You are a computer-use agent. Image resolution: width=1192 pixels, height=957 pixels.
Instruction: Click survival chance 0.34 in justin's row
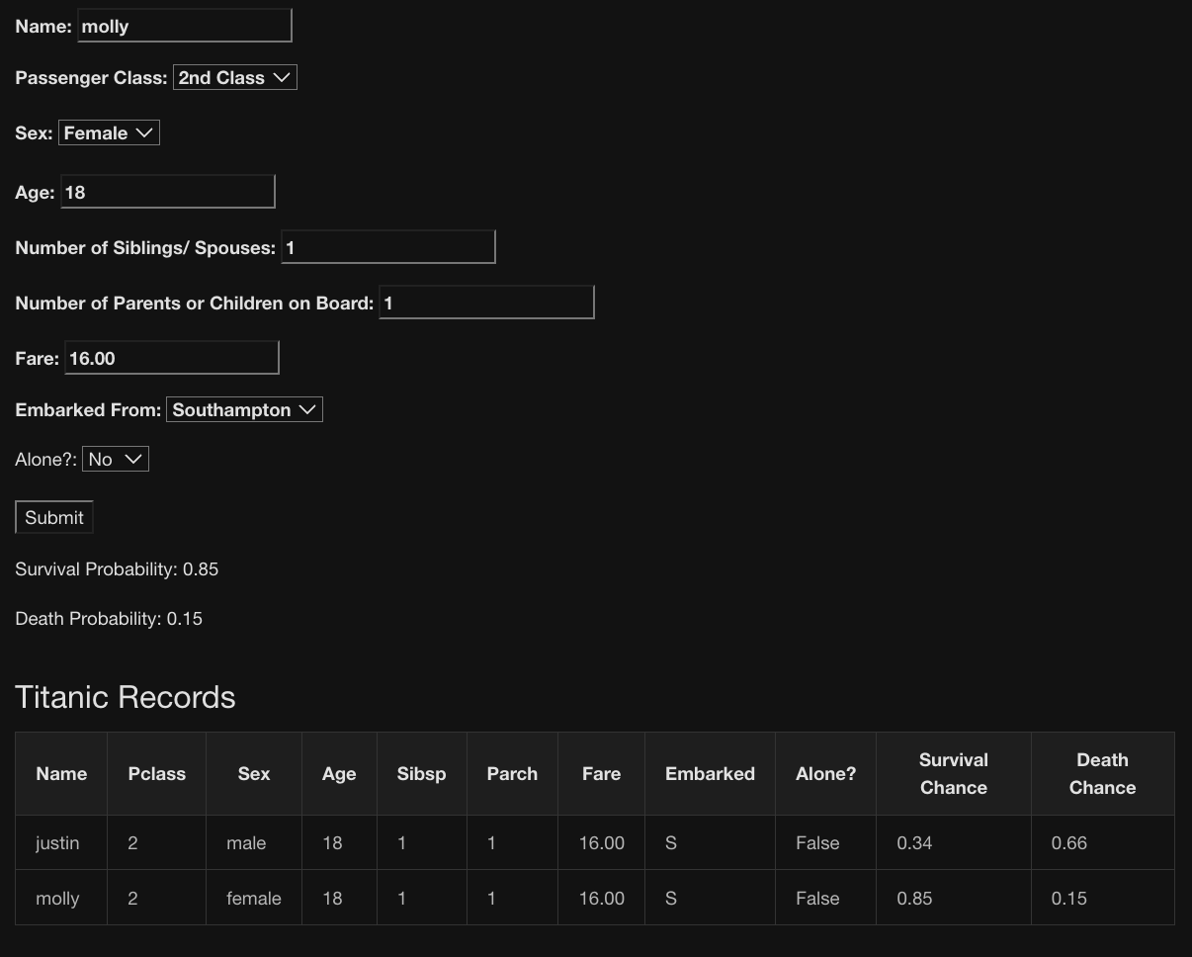(x=954, y=843)
